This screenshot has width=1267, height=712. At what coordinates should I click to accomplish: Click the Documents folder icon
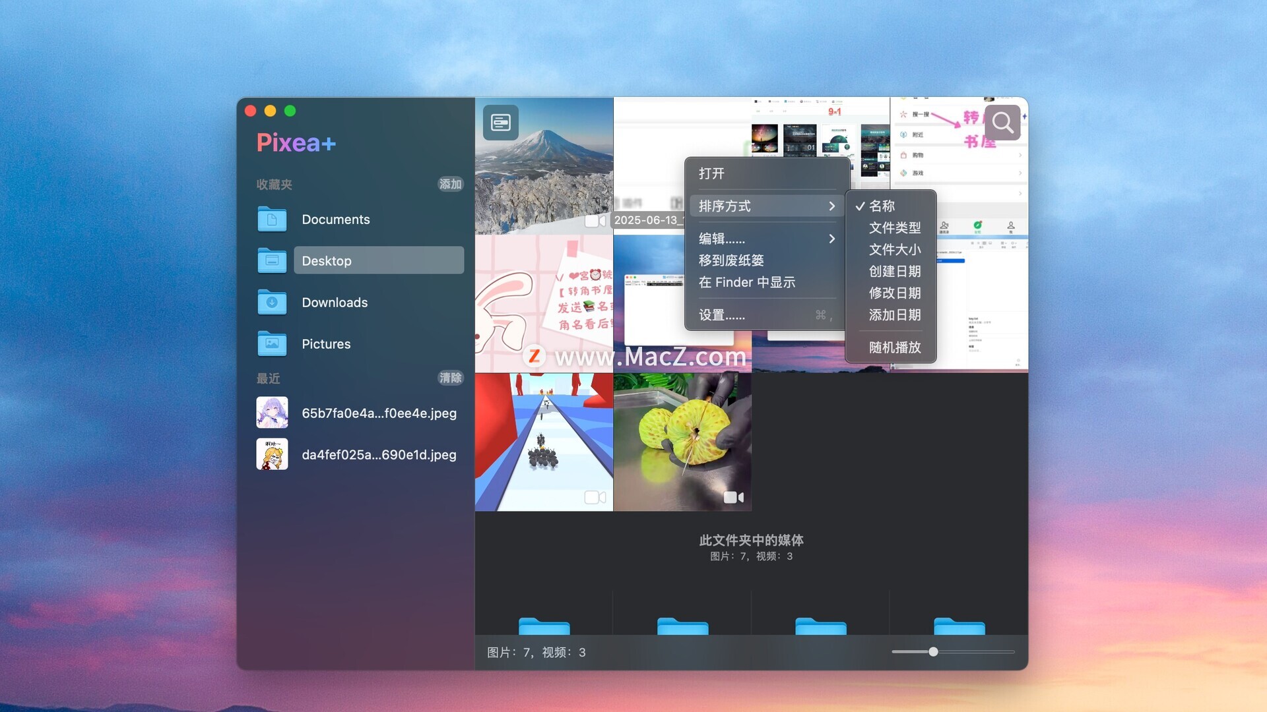coord(272,219)
